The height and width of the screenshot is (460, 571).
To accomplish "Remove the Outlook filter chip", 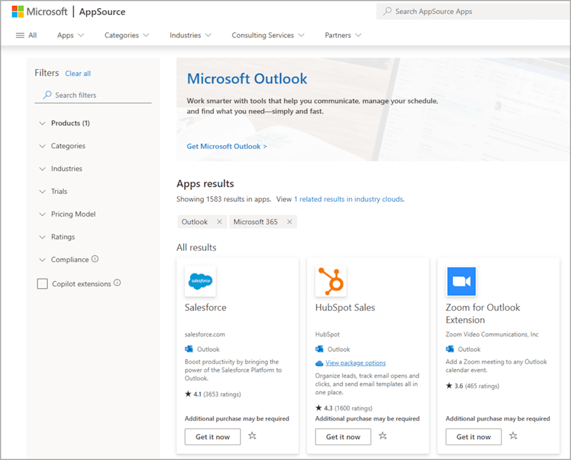I will click(221, 222).
